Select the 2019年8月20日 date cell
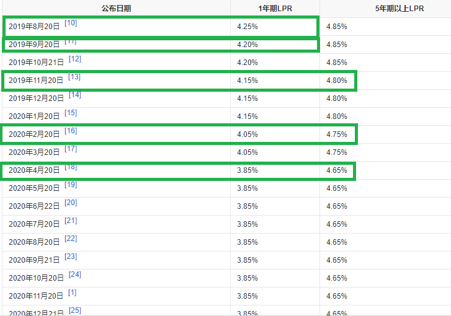Viewport: 451px width, 316px height. point(34,27)
